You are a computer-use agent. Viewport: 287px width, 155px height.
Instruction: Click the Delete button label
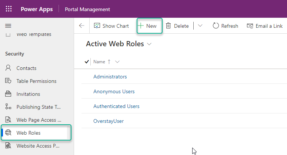coord(181,26)
